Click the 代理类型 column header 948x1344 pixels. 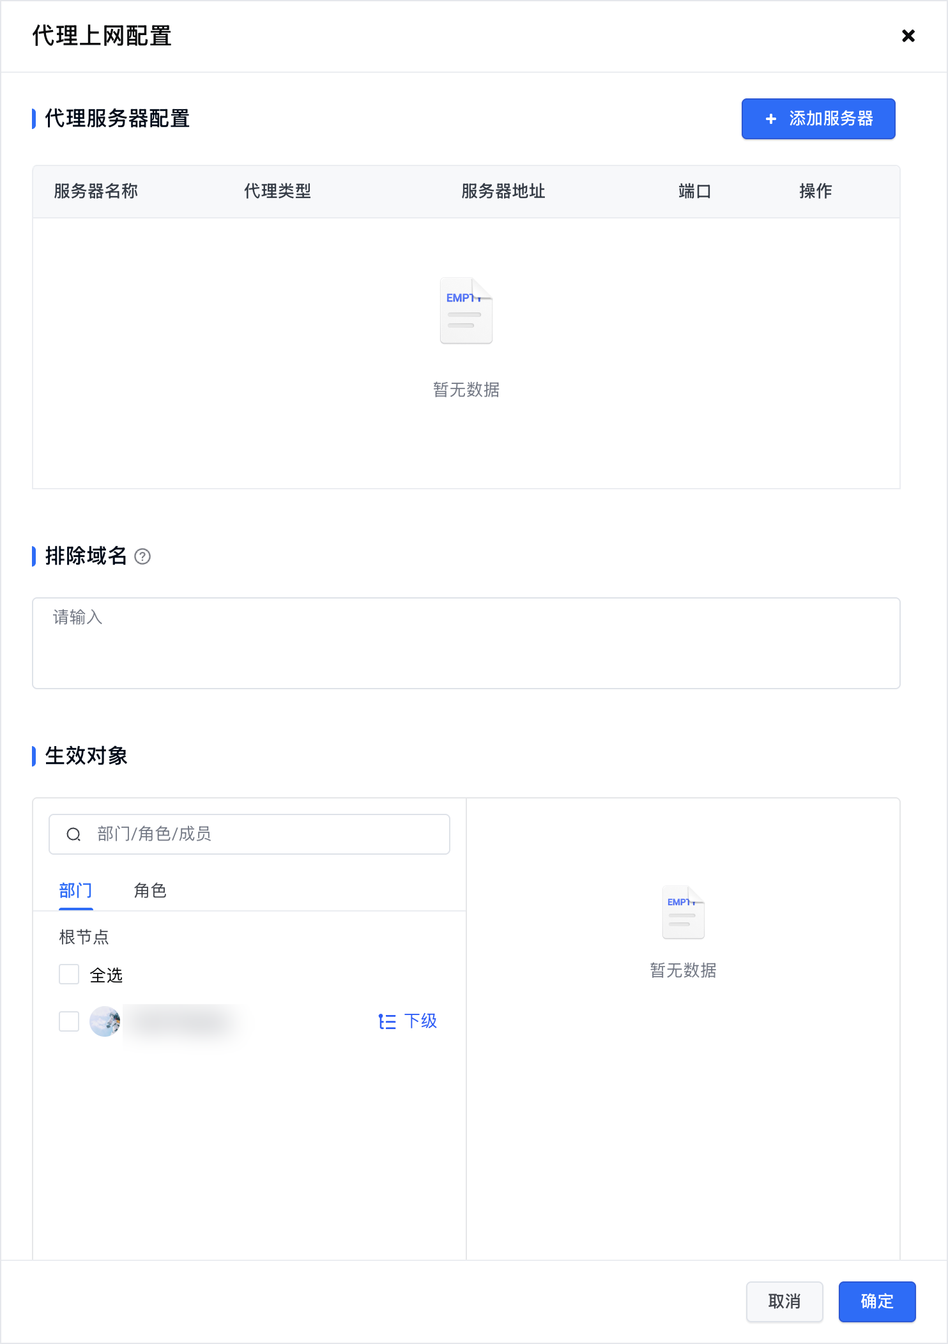click(x=278, y=191)
